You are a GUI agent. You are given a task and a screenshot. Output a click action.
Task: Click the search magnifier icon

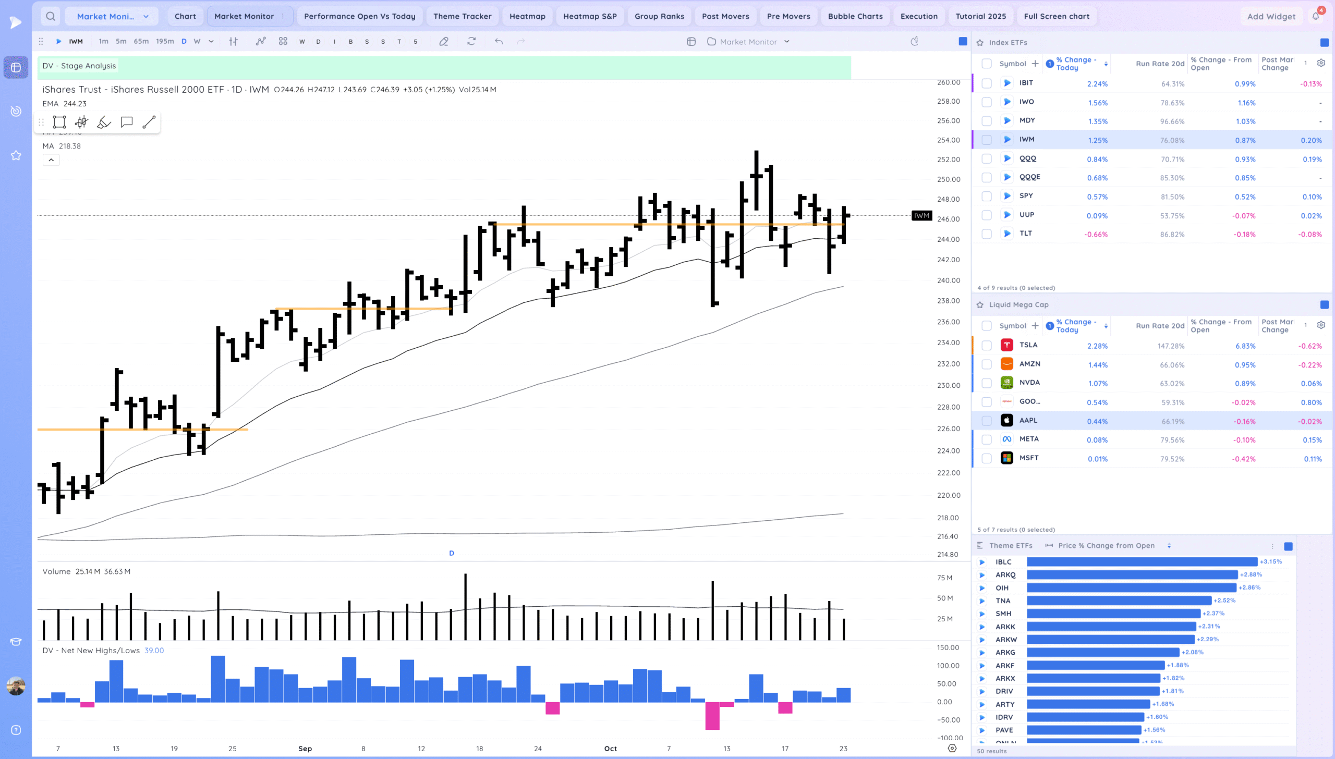(51, 16)
